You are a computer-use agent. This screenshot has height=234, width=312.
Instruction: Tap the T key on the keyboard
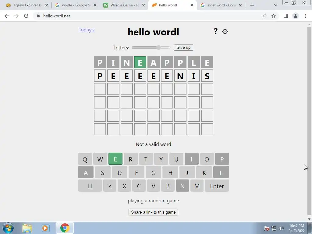[146, 159]
